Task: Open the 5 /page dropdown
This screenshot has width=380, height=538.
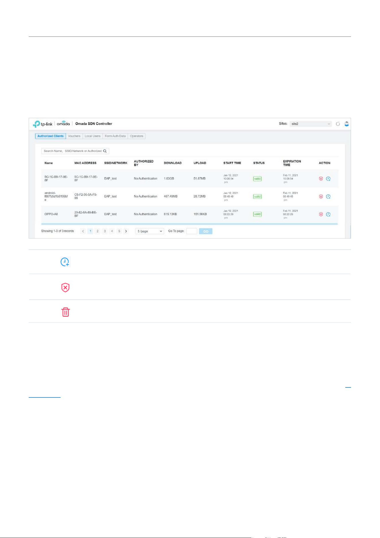Action: coord(150,231)
